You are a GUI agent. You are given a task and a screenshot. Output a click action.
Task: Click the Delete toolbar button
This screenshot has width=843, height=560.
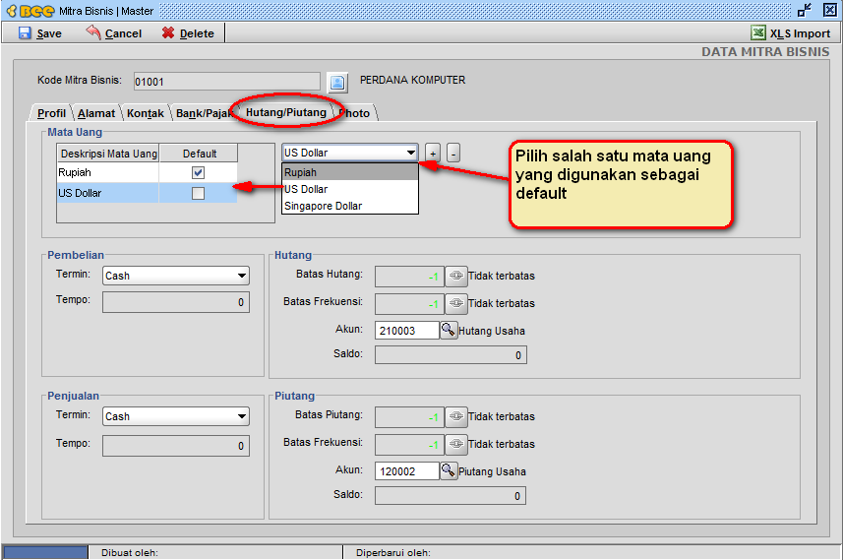tap(188, 32)
